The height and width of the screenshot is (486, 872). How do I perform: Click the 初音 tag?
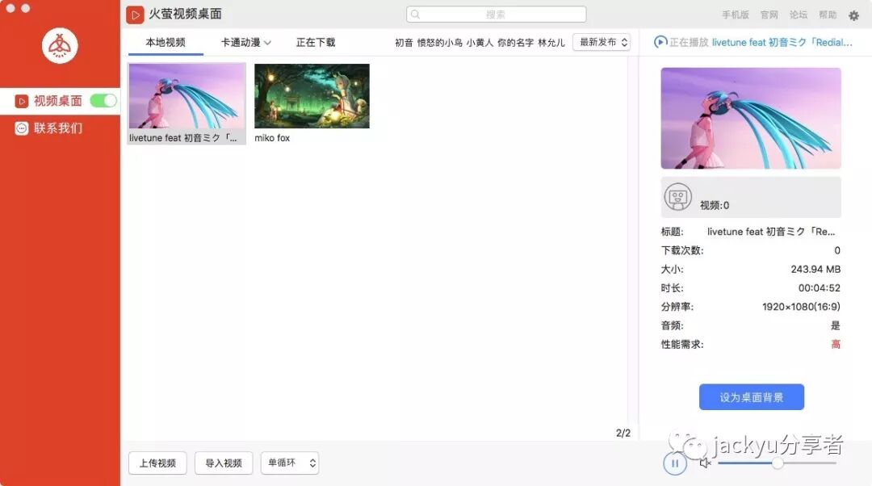coord(404,42)
